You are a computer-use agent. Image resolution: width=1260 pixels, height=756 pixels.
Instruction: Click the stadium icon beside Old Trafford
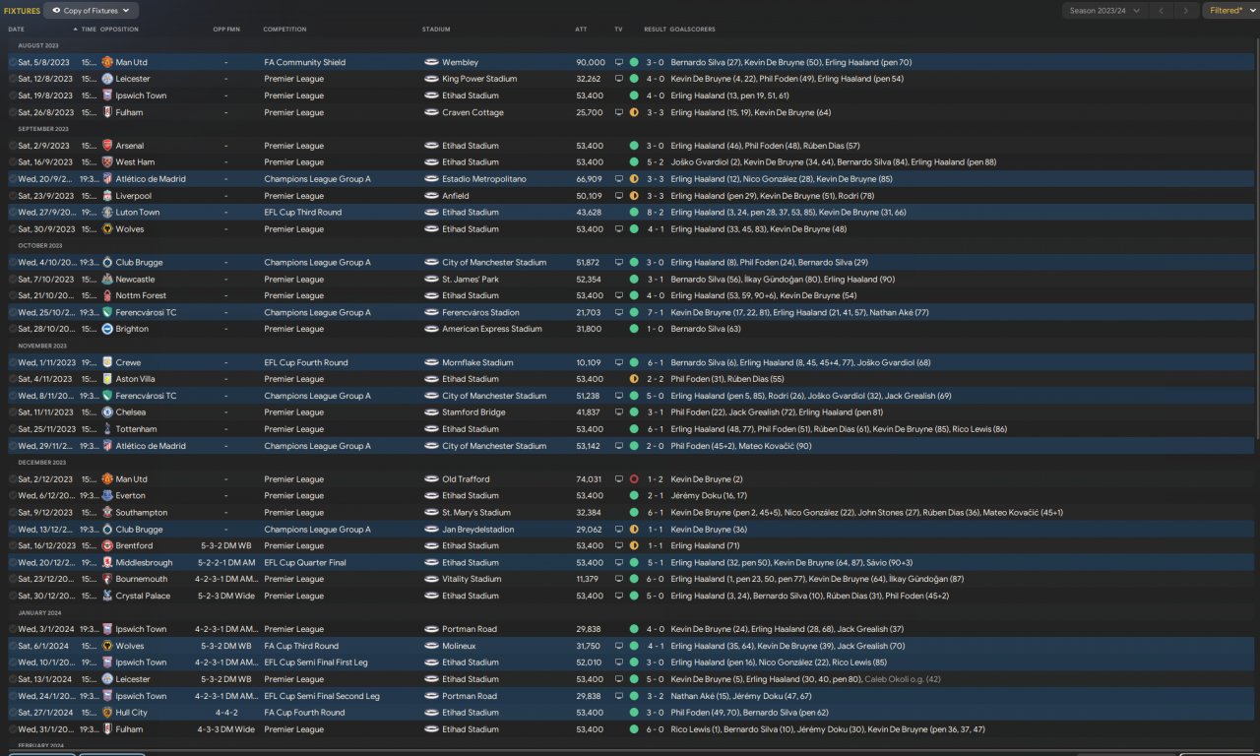(431, 479)
